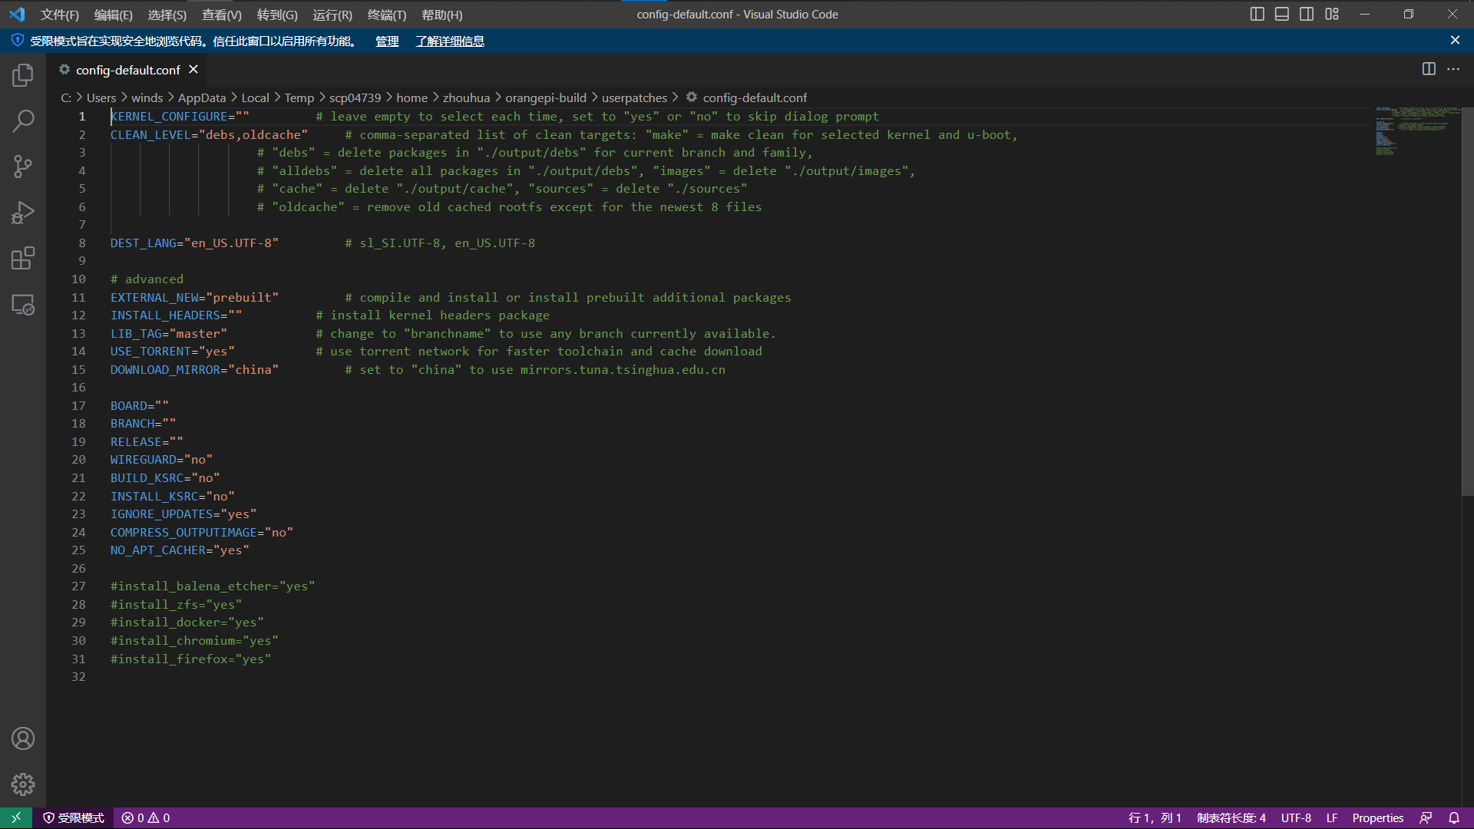The image size is (1474, 829).
Task: Expand the Temp breadcrumb
Action: tap(299, 97)
